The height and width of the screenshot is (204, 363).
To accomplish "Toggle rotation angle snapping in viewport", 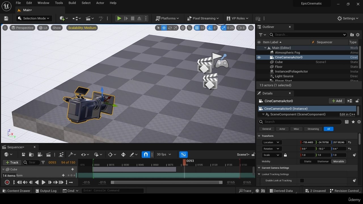I will click(x=210, y=28).
